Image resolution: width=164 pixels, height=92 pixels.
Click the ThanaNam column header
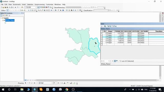[x=156, y=31]
